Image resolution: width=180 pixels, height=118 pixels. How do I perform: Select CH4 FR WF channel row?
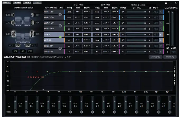point(54,29)
